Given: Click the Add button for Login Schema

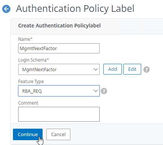Looking at the screenshot, I should [113, 69].
